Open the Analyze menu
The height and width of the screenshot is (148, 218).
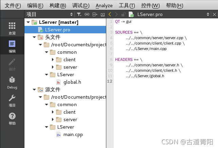pos(104,6)
